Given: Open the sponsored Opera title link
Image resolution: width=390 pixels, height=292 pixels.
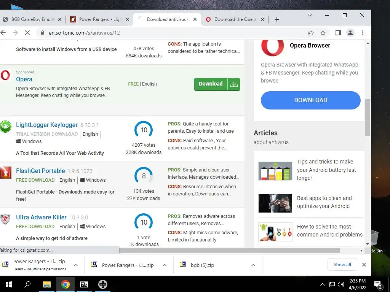Looking at the screenshot, I should pos(24,79).
